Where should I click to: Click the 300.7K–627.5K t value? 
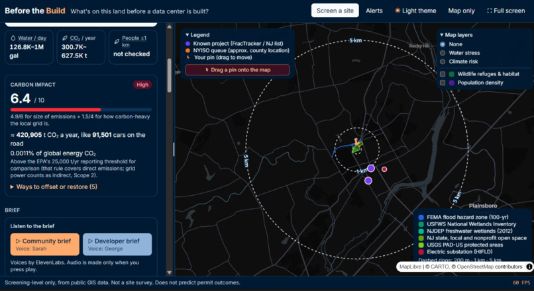pos(75,52)
